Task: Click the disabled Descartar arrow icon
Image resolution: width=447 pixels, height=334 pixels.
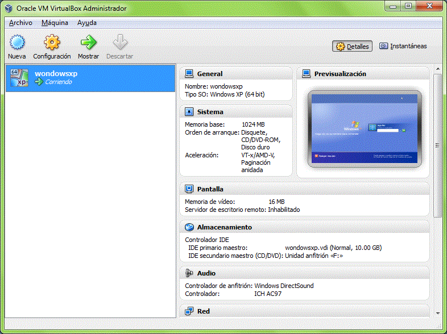Action: click(x=120, y=43)
